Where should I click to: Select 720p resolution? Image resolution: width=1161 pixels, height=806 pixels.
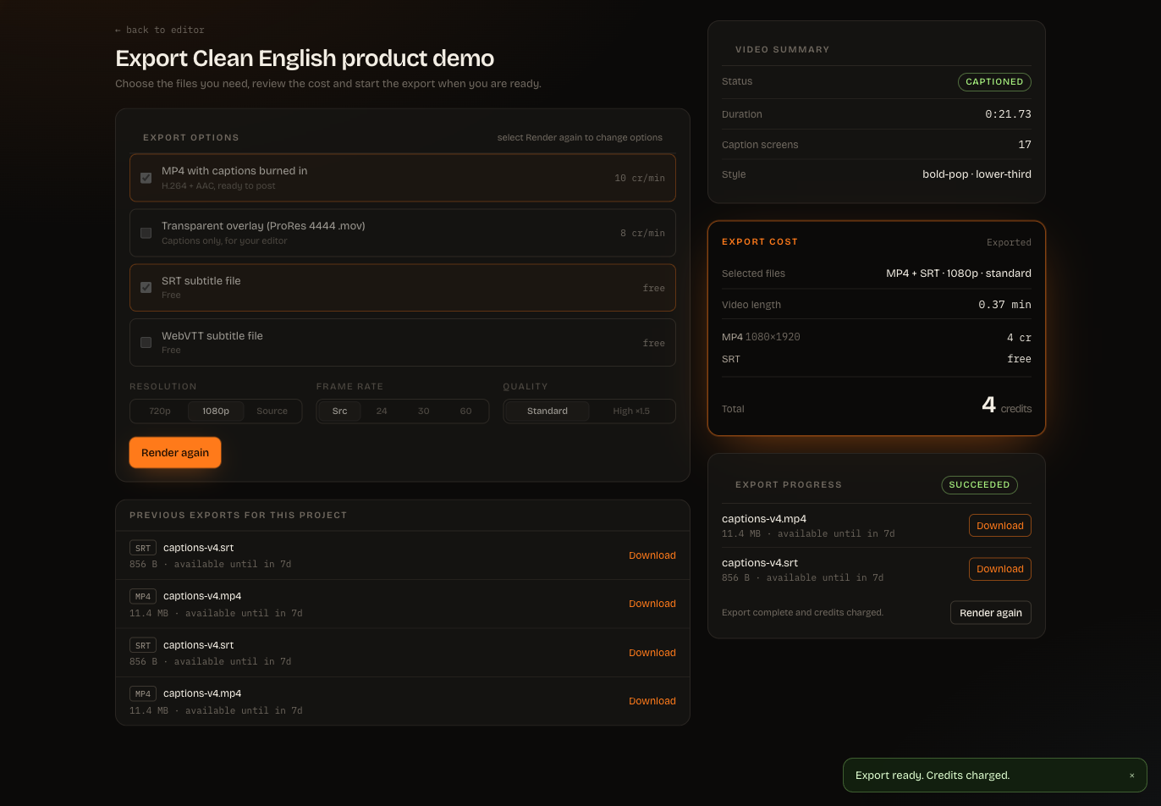[160, 411]
